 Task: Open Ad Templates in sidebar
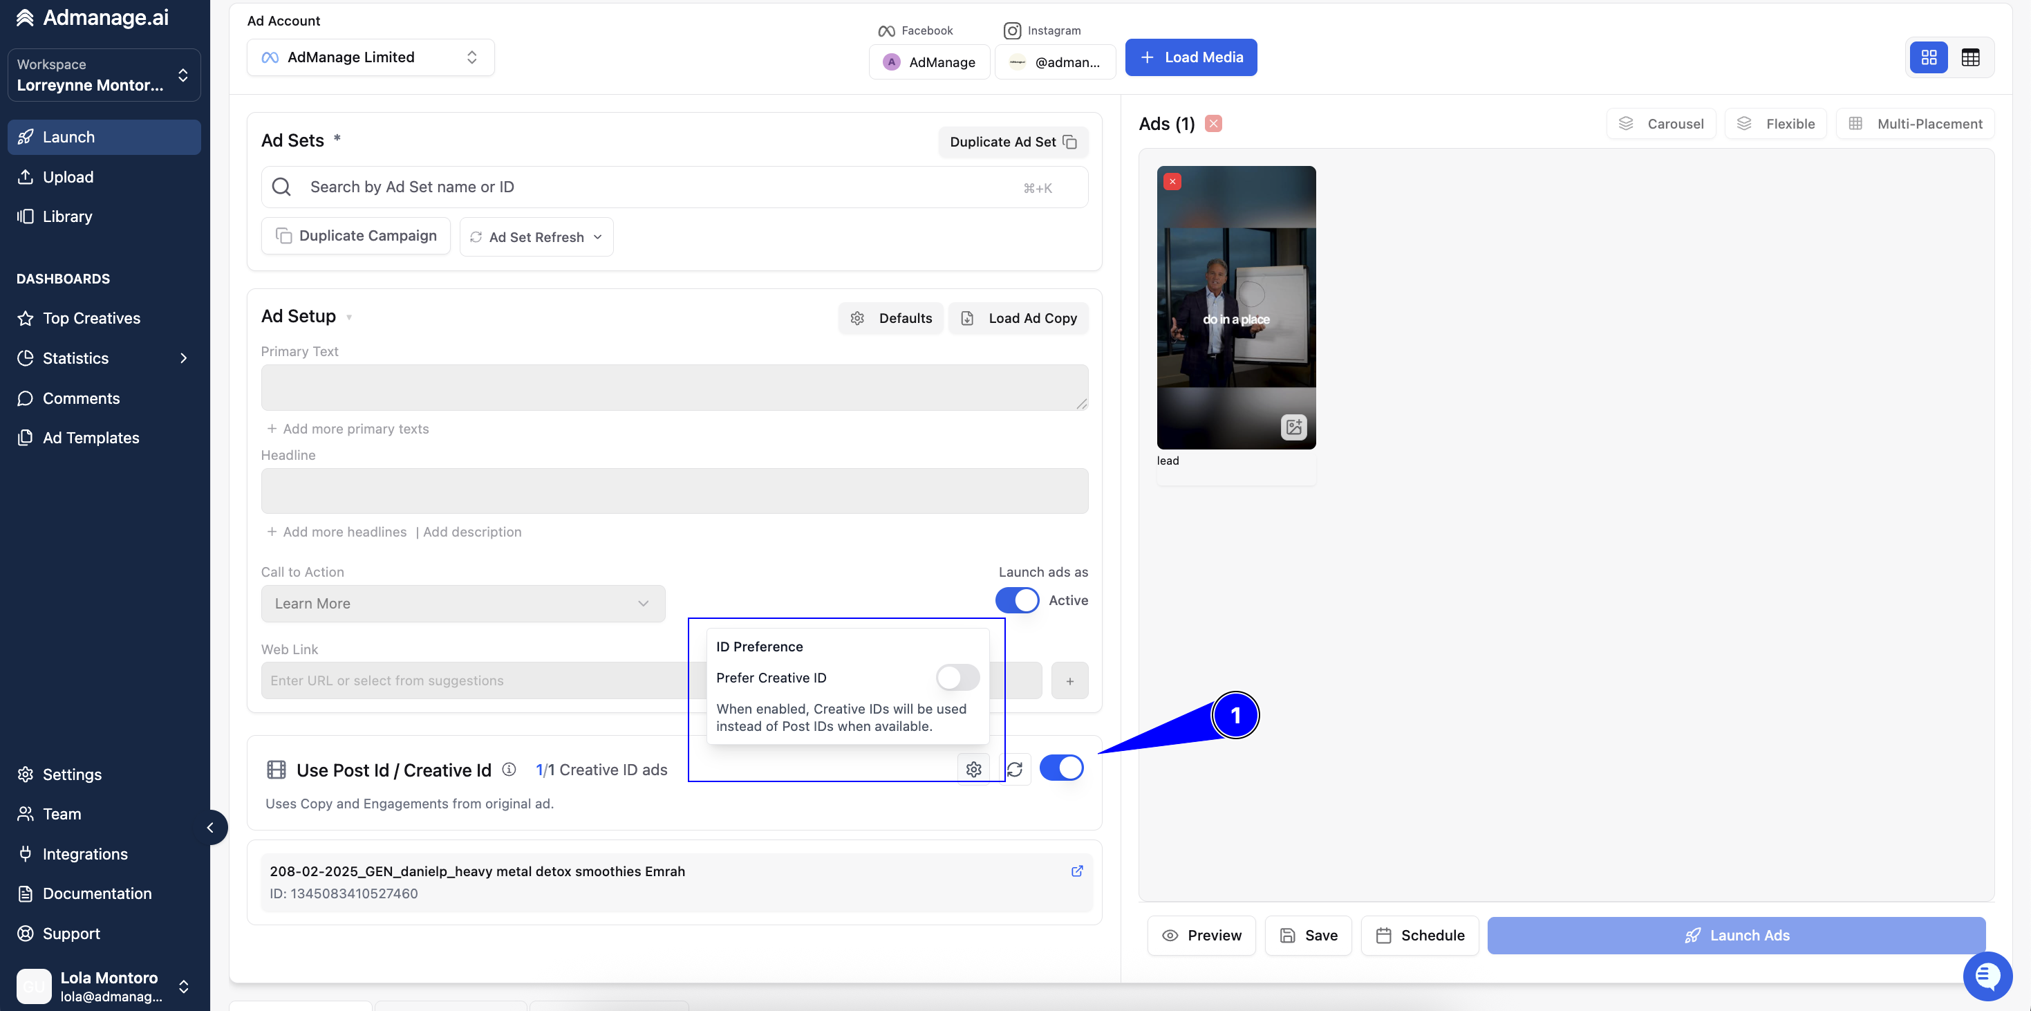tap(91, 438)
